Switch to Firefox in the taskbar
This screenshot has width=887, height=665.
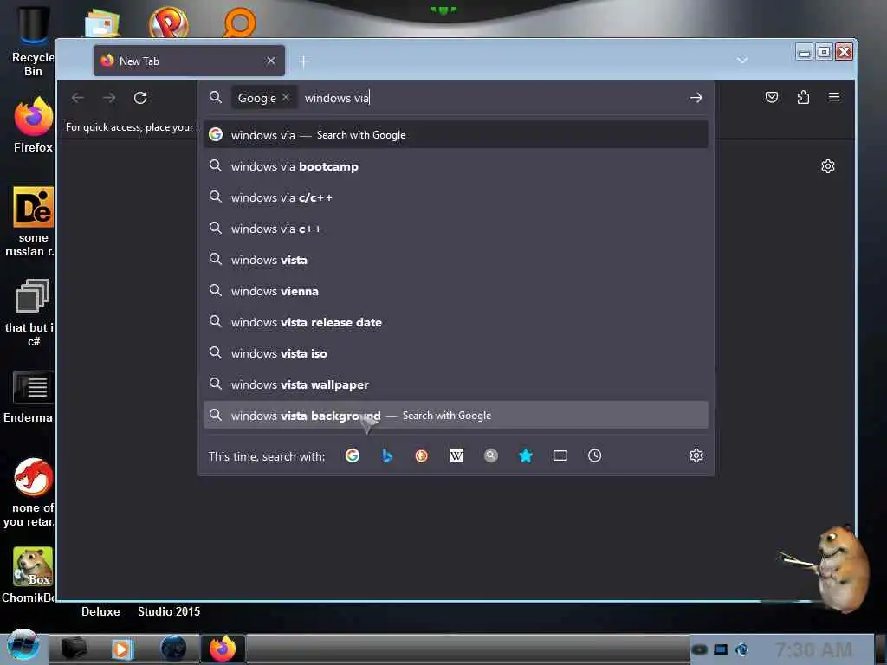click(x=223, y=648)
